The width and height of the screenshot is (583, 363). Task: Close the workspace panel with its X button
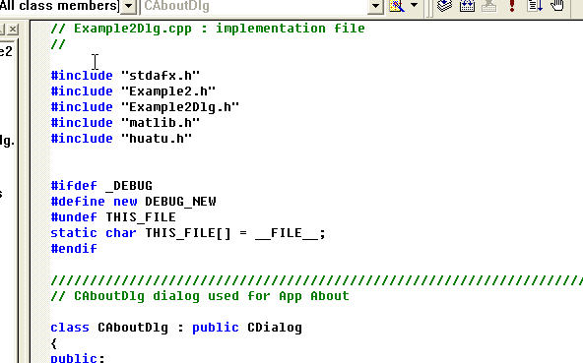point(13,29)
